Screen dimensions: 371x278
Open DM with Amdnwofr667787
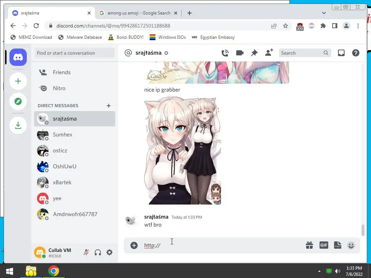tap(75, 214)
